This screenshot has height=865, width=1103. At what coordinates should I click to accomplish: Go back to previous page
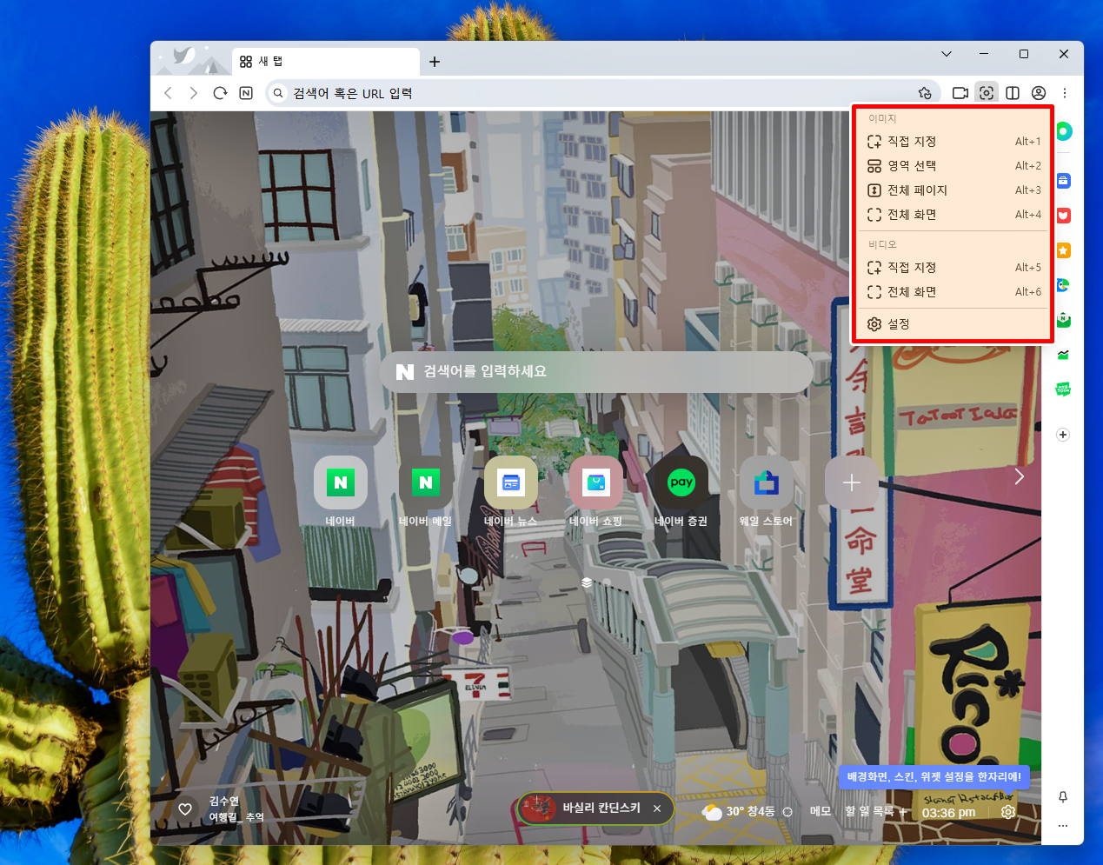[169, 93]
